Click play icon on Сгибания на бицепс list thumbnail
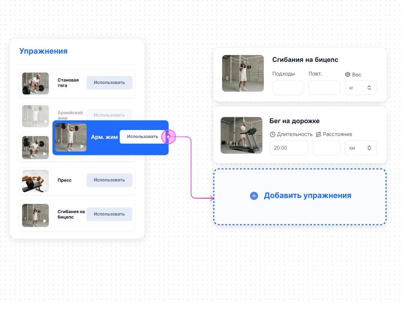The image size is (404, 319). click(x=45, y=221)
